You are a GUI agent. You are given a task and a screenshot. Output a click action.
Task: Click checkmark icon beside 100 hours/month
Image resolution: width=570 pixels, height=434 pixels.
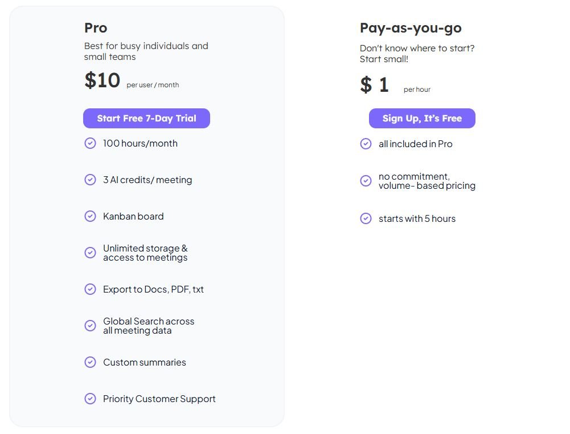click(x=90, y=143)
